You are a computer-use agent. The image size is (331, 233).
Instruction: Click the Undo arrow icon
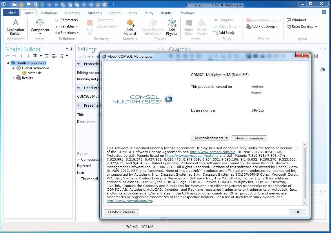point(49,4)
